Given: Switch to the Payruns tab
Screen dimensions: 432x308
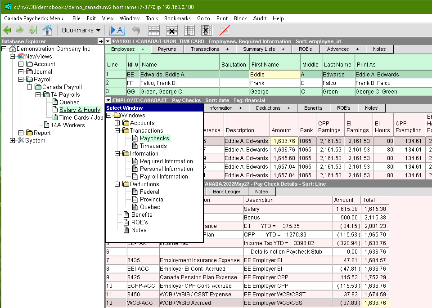Looking at the screenshot, I should 167,49.
